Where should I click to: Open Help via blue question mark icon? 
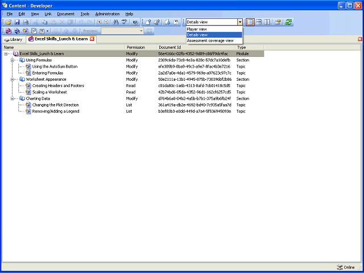coord(135,22)
